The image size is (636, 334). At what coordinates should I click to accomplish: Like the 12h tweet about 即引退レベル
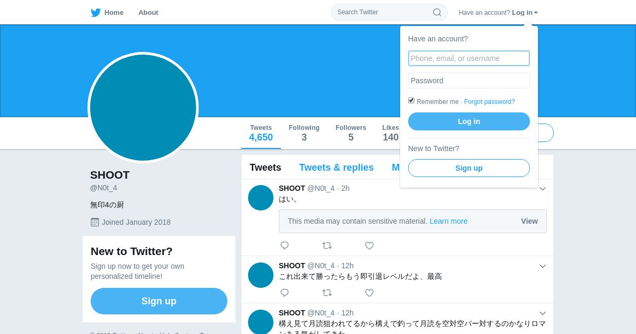click(369, 293)
